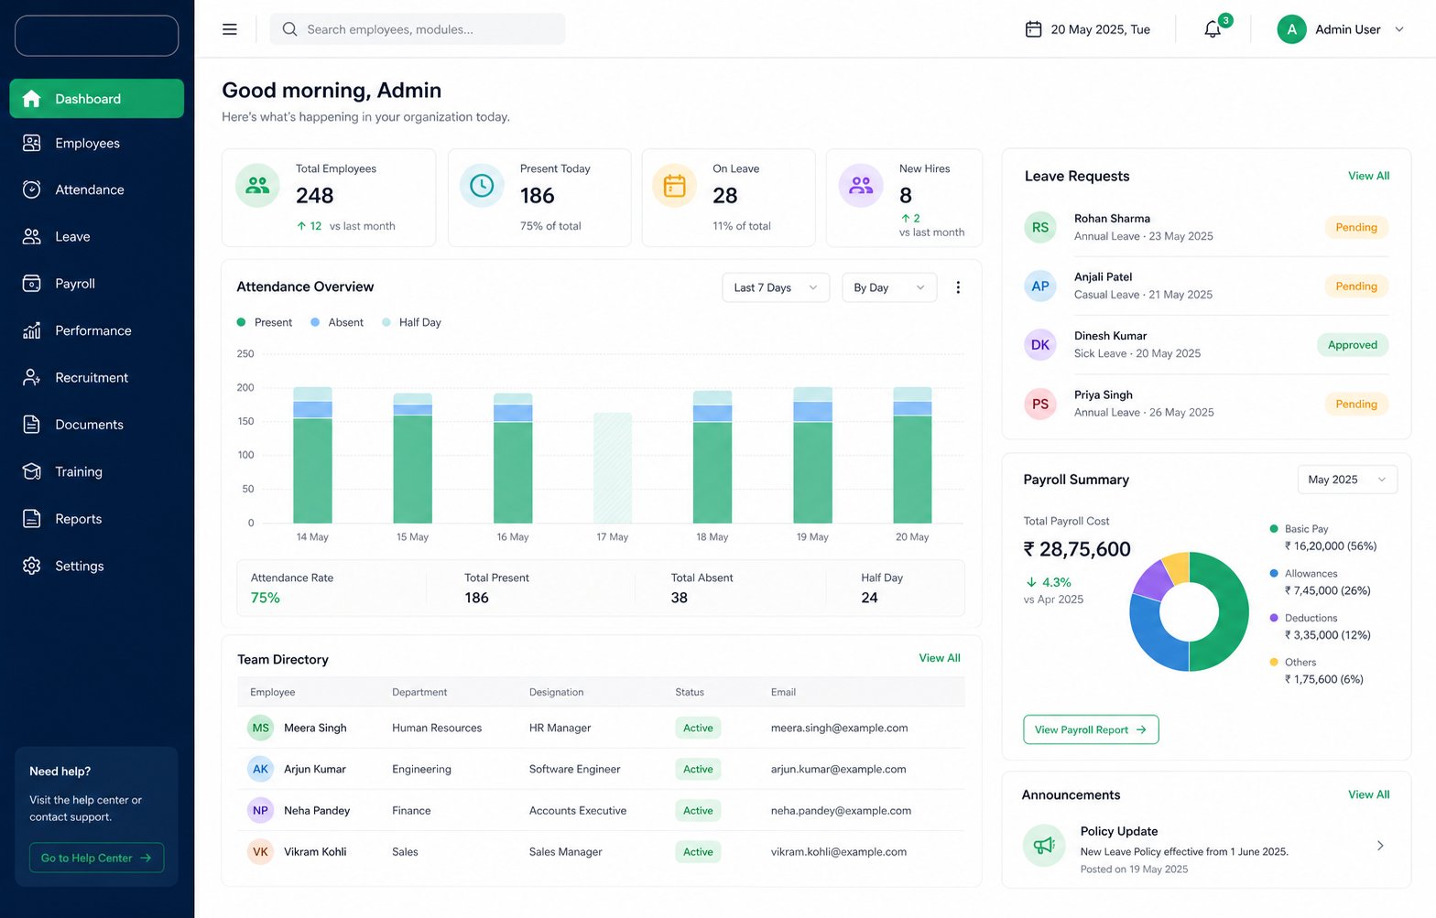1436x918 pixels.
Task: Click Meera Singh's MS avatar
Action: [x=261, y=728]
